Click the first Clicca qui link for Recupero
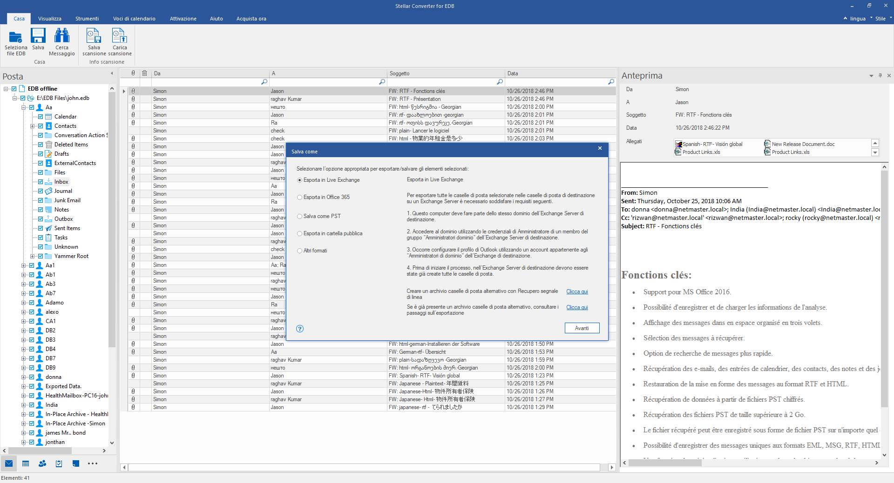The image size is (894, 483). 577,291
